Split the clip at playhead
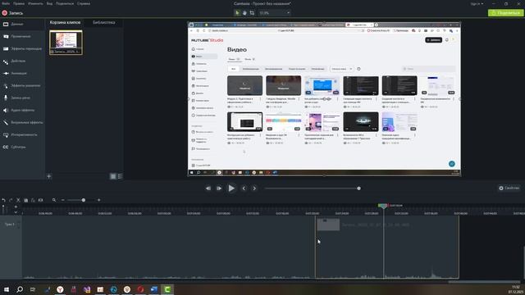 tap(40, 200)
